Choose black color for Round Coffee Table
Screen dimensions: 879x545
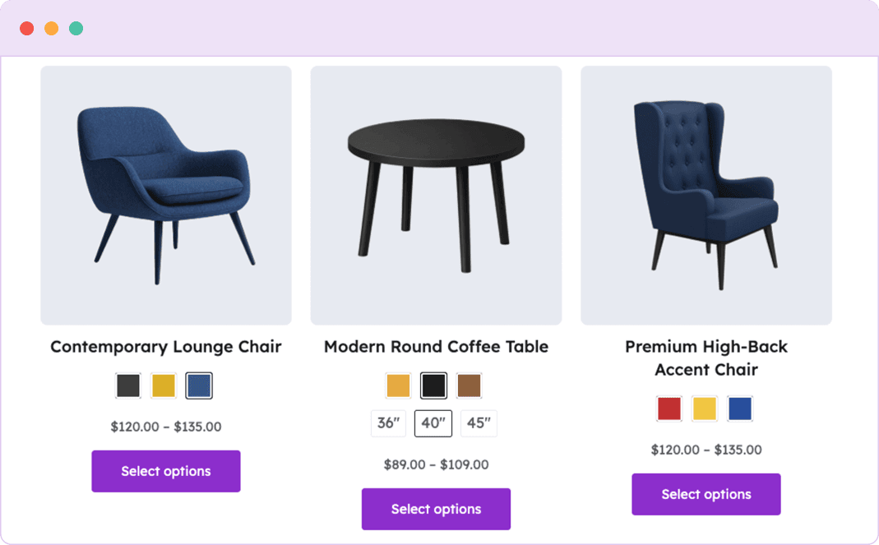coord(433,386)
